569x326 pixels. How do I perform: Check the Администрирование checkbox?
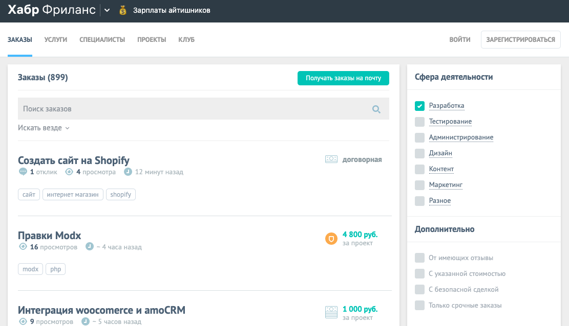[419, 137]
